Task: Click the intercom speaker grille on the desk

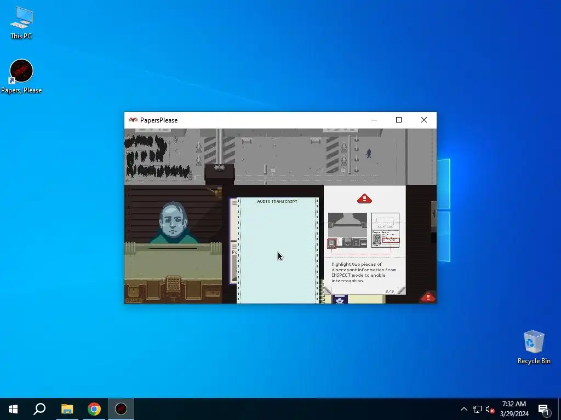Action: 173,284
